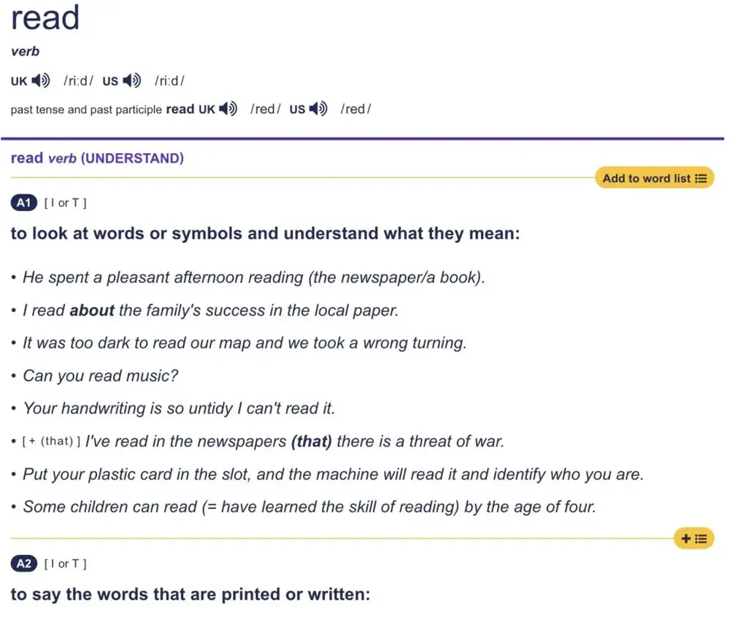Click the bold word 'about' in example
This screenshot has height=617, width=730.
tap(92, 310)
